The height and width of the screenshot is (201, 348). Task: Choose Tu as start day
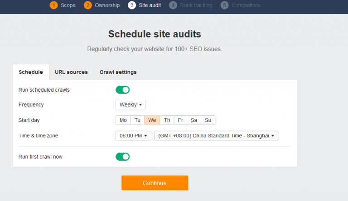138,120
